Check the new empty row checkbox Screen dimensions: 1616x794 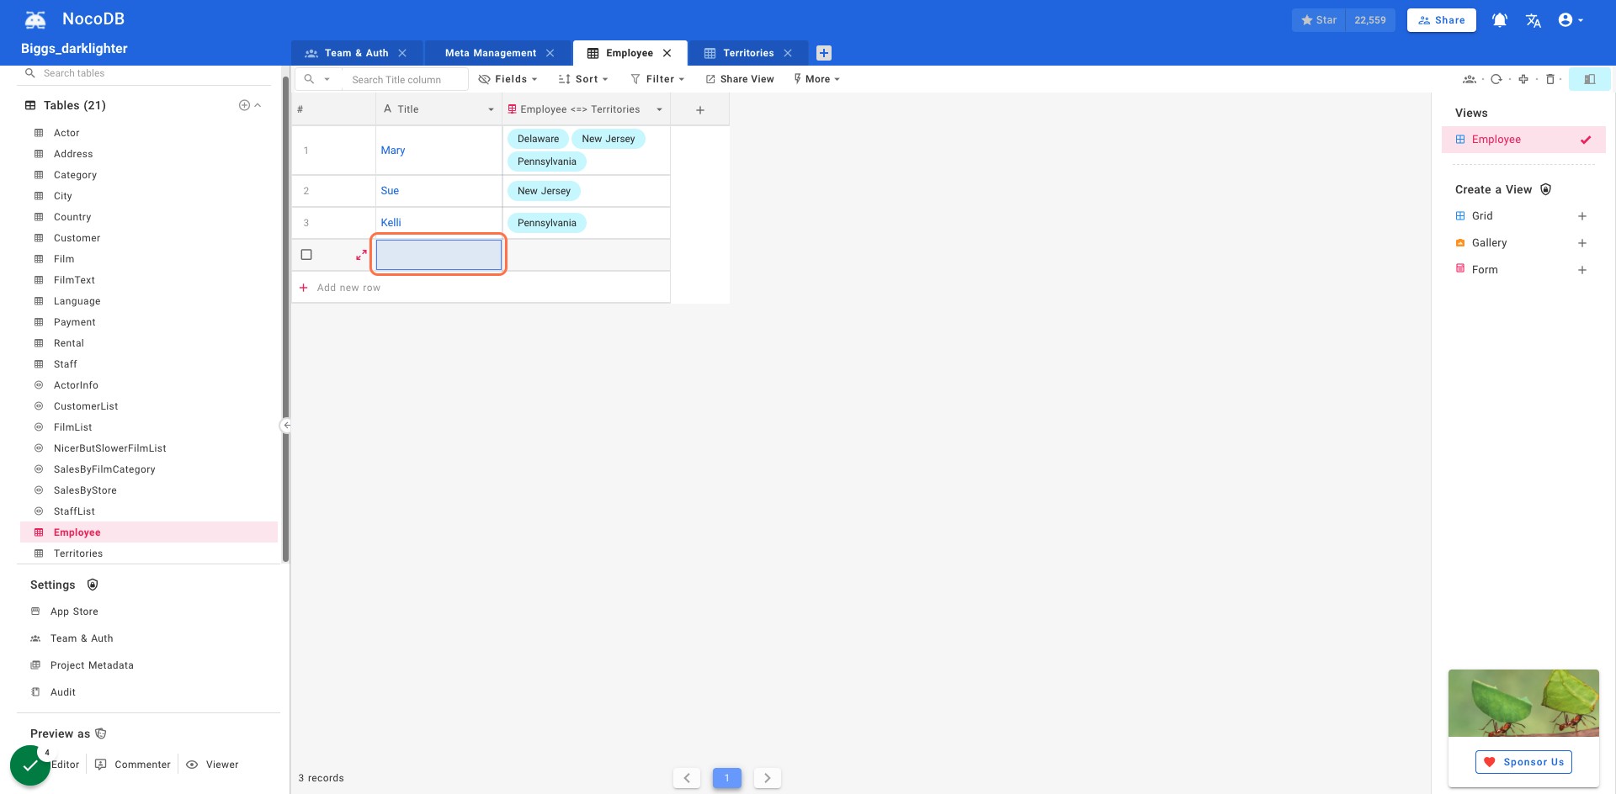306,255
